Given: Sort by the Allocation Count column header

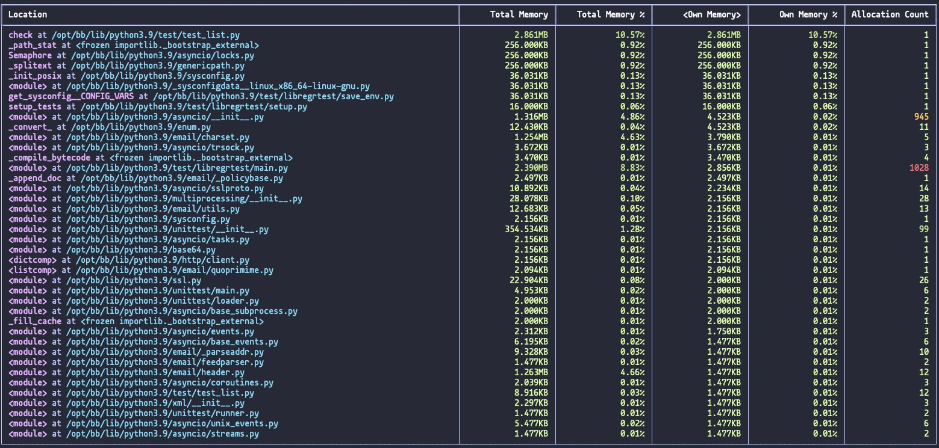Looking at the screenshot, I should click(x=890, y=14).
